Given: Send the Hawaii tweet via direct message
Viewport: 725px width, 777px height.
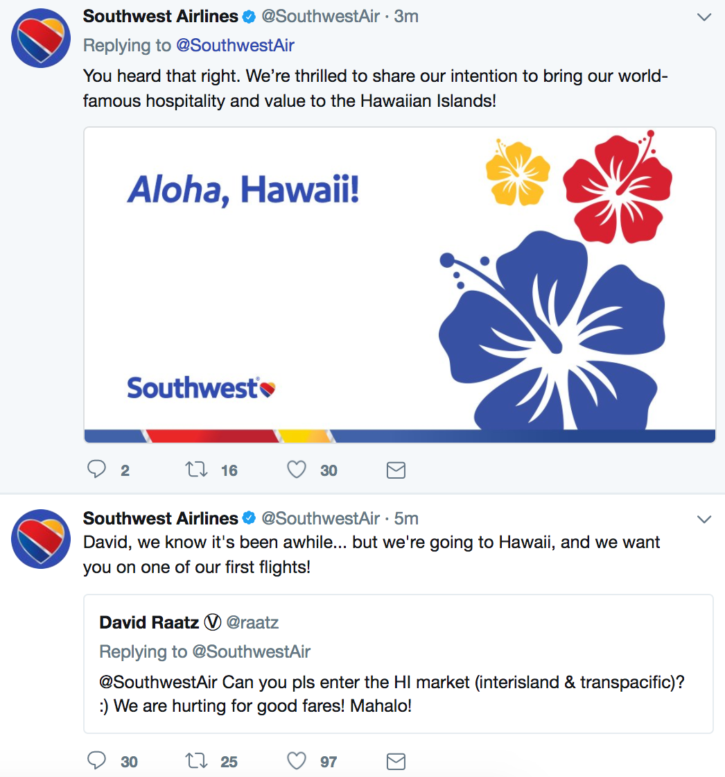Looking at the screenshot, I should [396, 470].
